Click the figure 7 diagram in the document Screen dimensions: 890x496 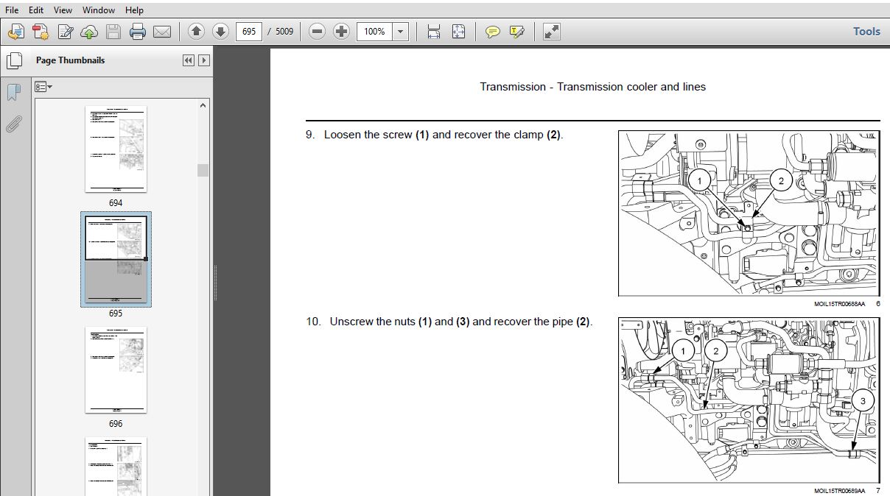749,400
